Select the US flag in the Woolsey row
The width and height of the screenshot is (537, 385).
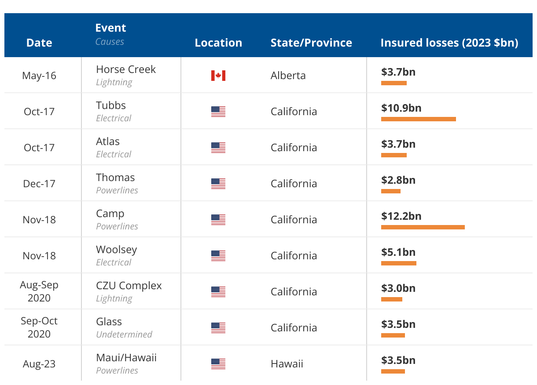[x=218, y=256]
